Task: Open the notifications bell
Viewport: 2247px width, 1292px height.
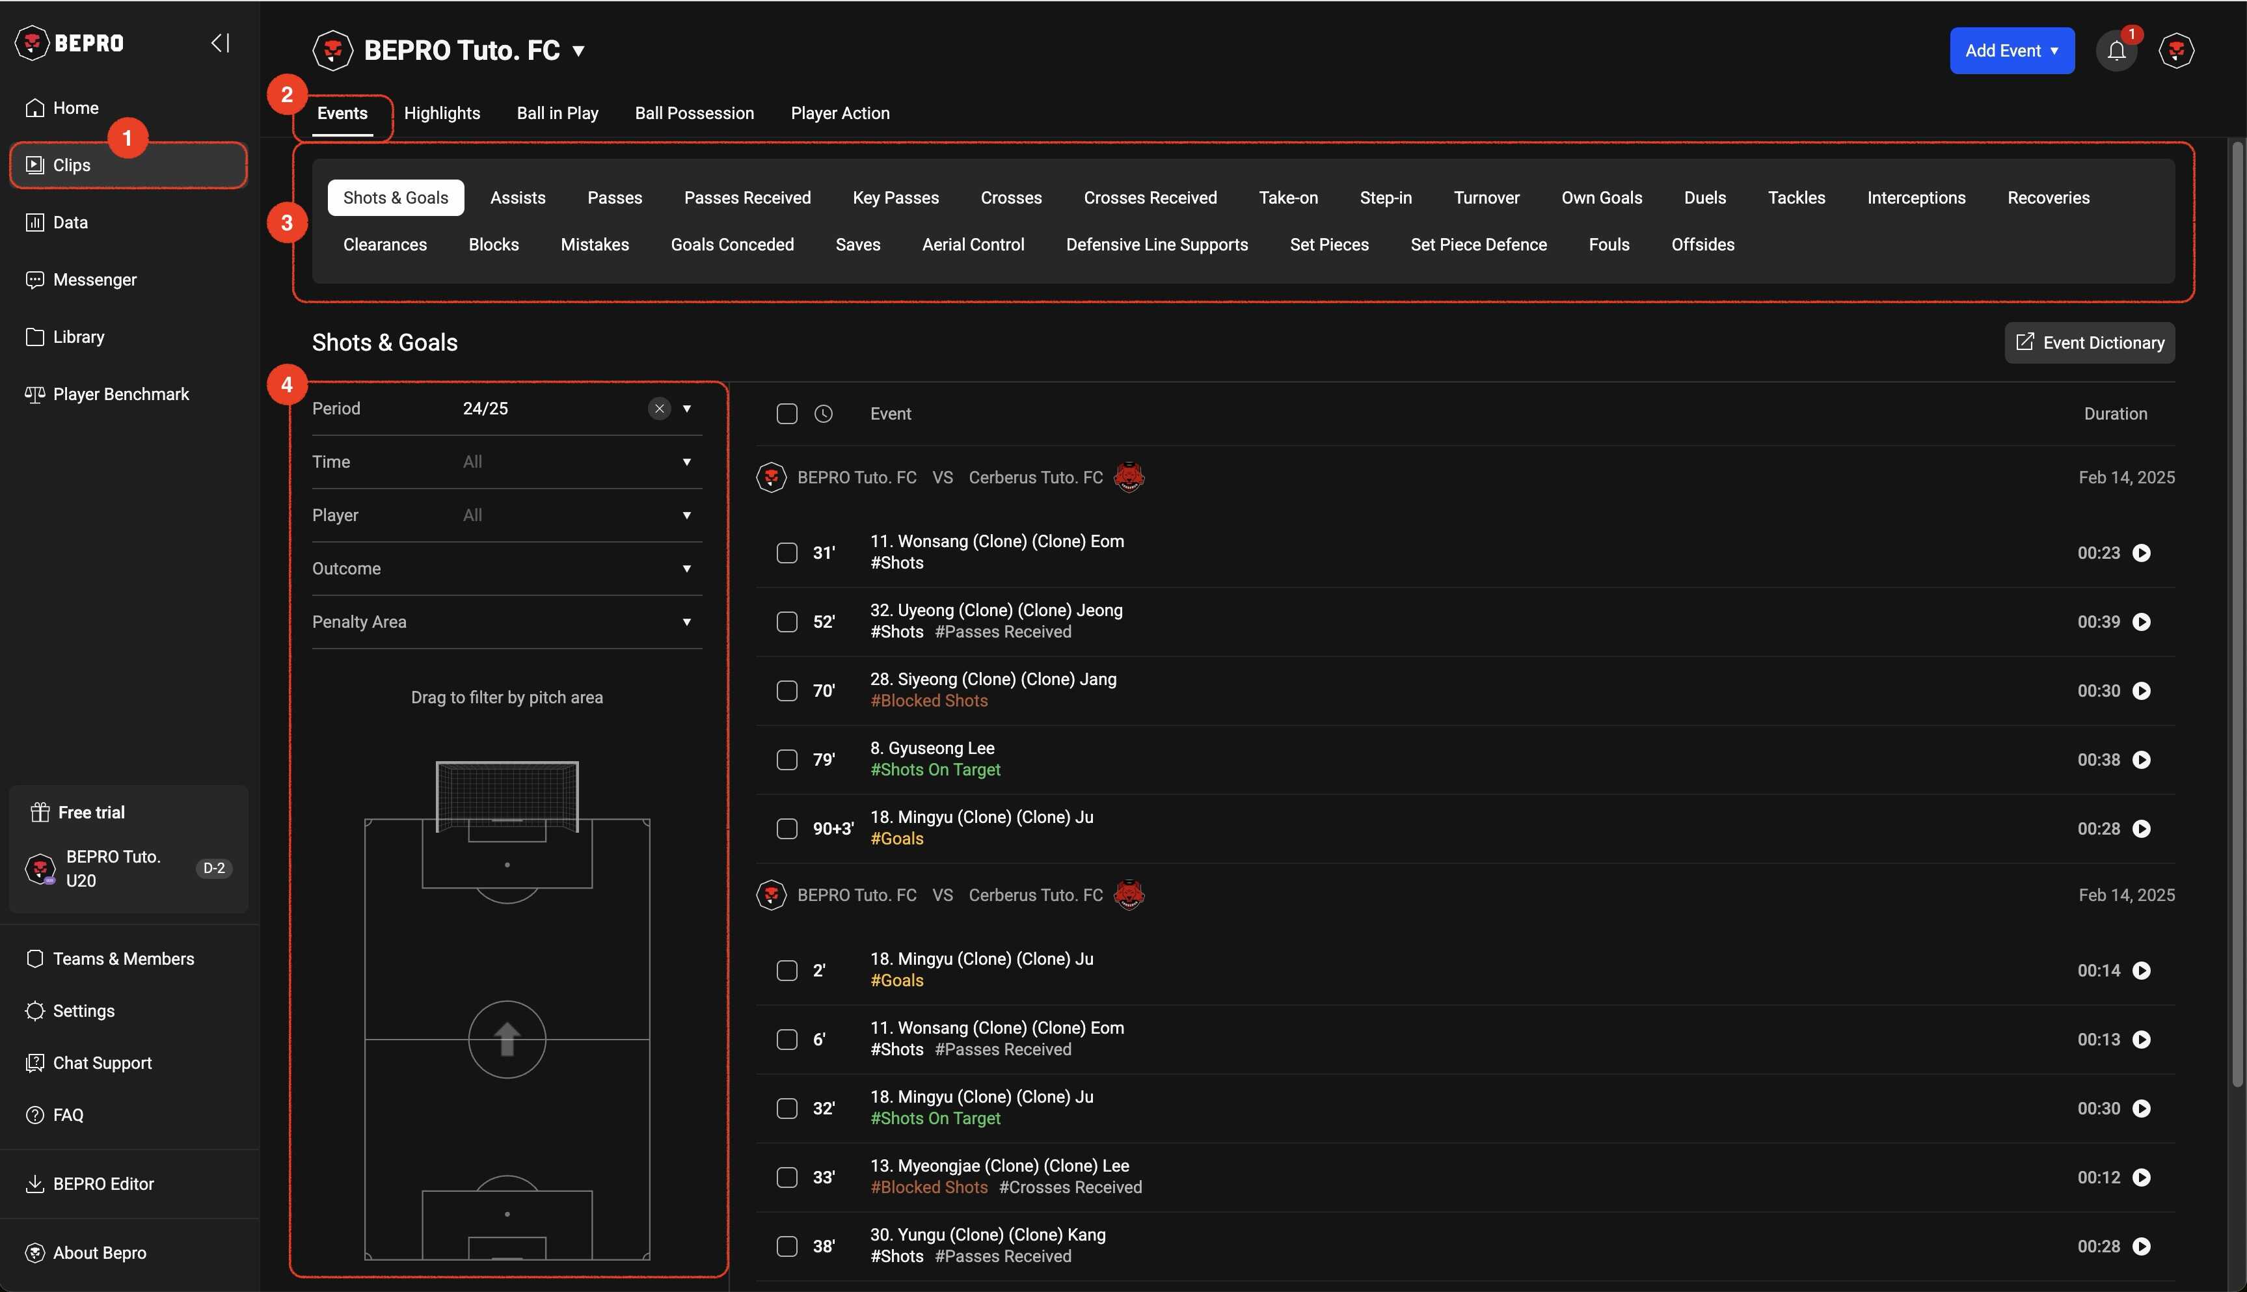Action: 2116,51
